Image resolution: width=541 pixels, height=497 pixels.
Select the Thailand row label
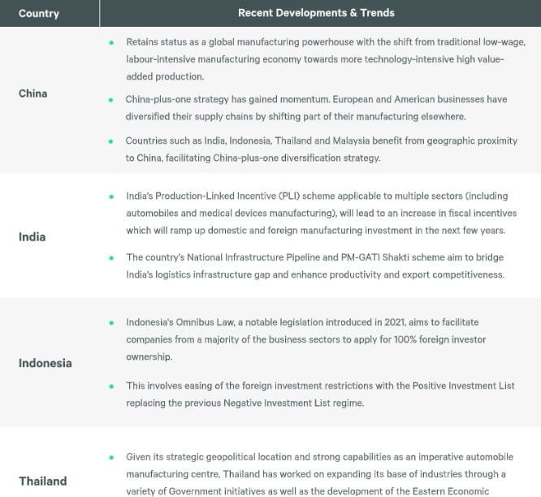click(x=43, y=481)
